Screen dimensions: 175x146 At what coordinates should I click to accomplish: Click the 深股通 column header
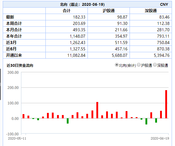coord(151,11)
